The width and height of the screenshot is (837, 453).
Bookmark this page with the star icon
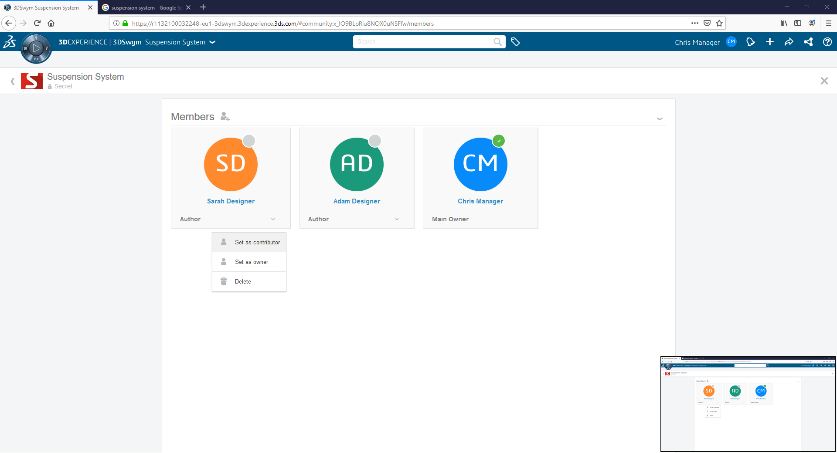click(x=719, y=24)
